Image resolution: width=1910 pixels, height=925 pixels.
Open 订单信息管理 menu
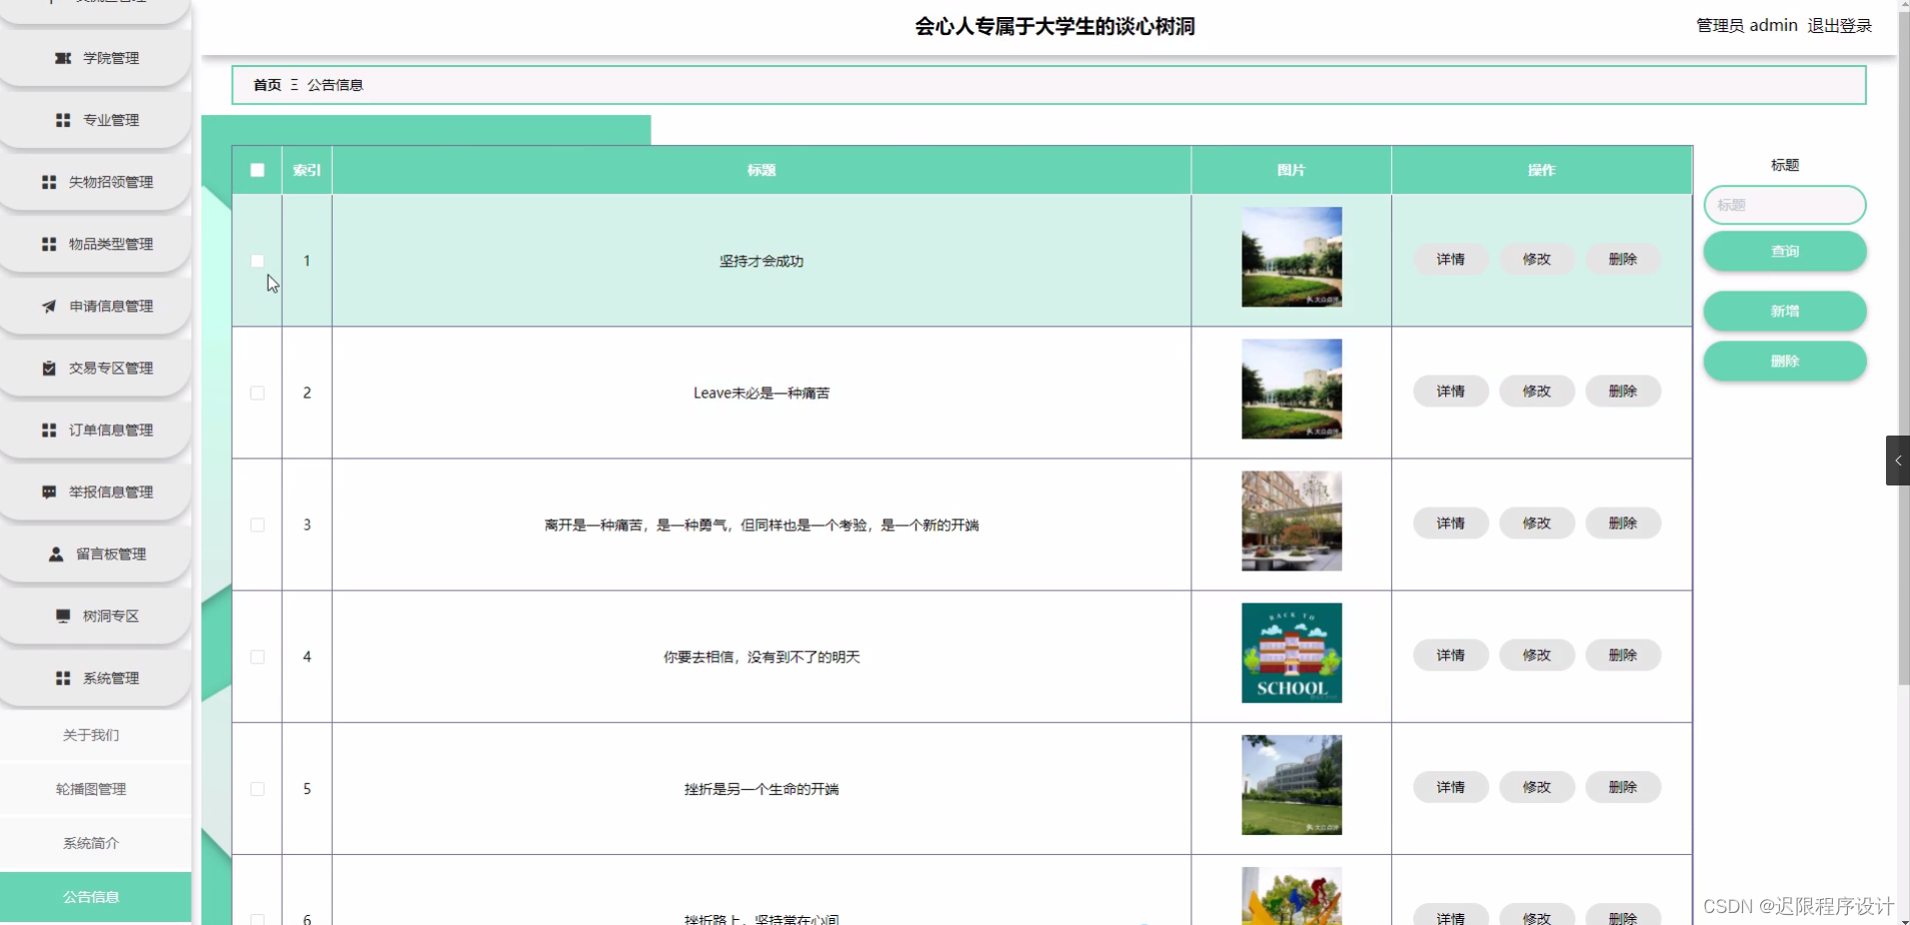click(96, 430)
